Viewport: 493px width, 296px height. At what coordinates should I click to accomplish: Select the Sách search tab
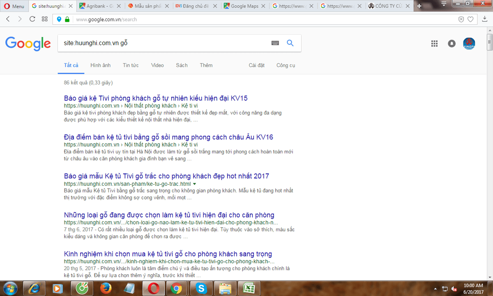182,65
